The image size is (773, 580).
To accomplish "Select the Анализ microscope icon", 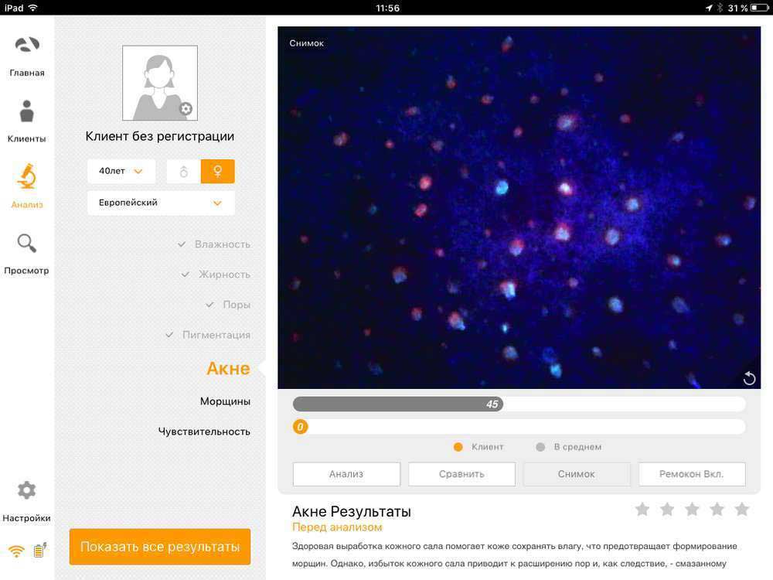I will pyautogui.click(x=27, y=177).
